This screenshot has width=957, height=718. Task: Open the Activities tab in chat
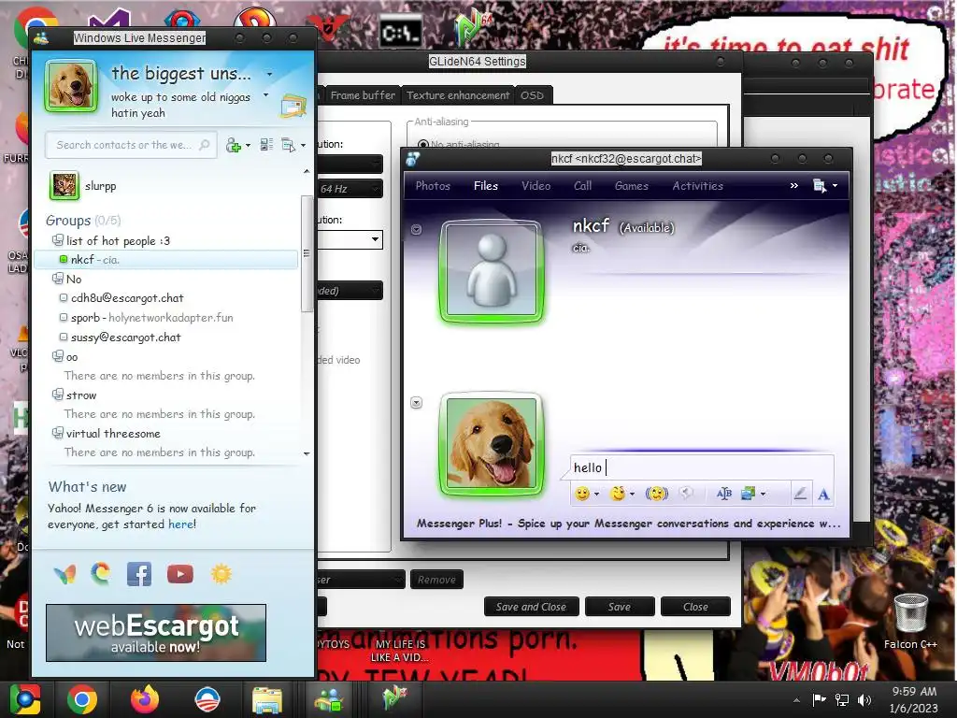(697, 186)
